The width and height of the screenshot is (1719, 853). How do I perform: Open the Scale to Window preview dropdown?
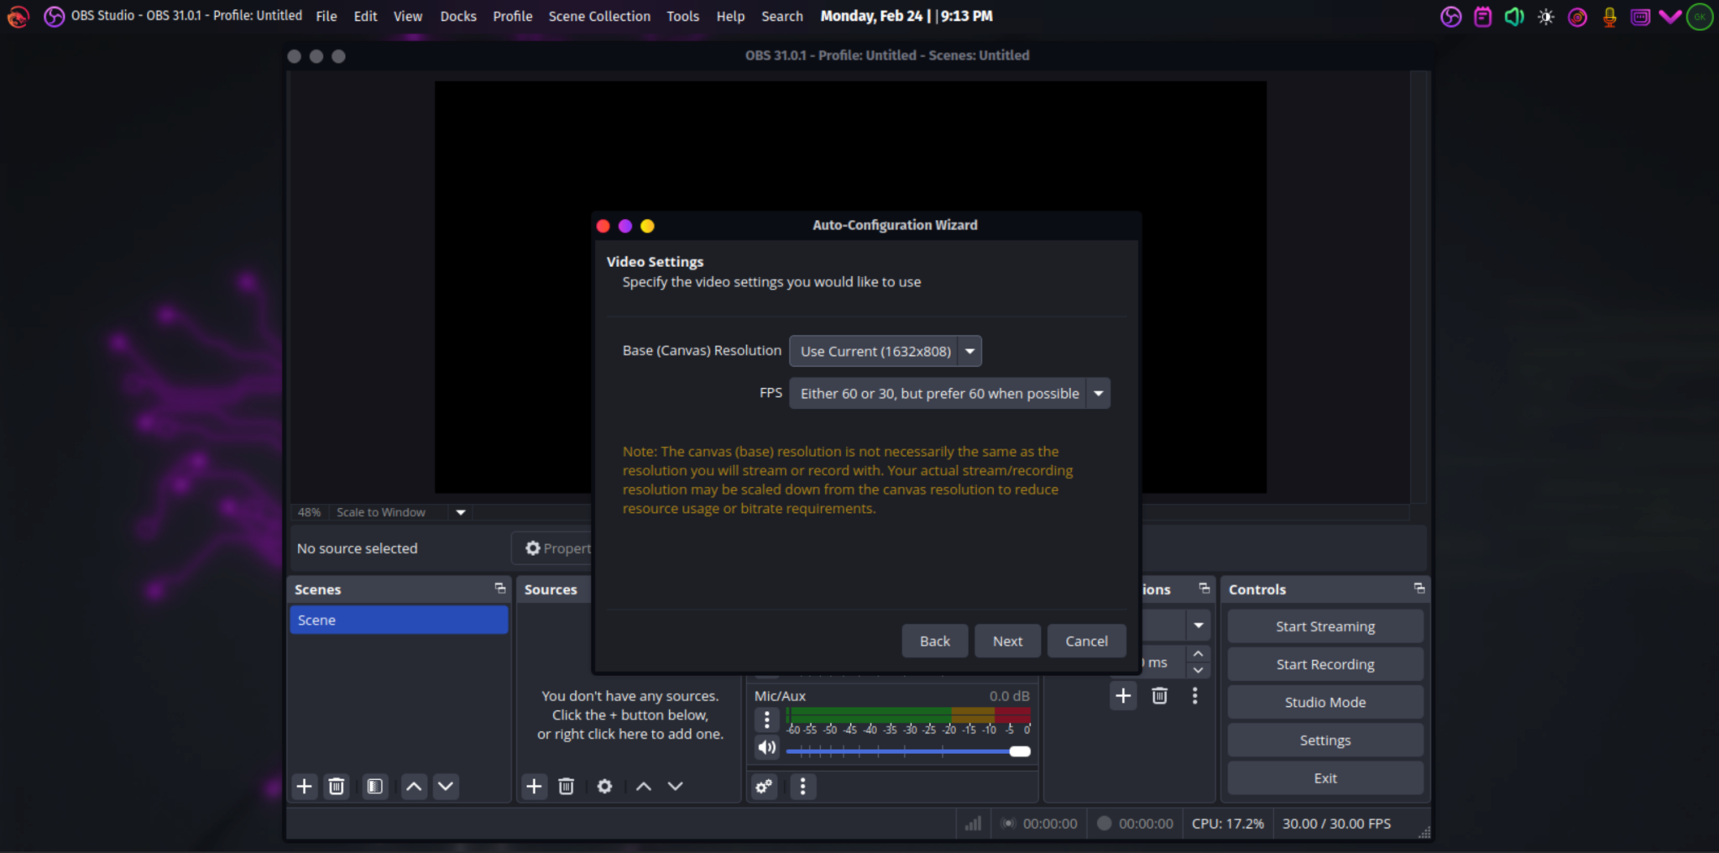pyautogui.click(x=460, y=512)
